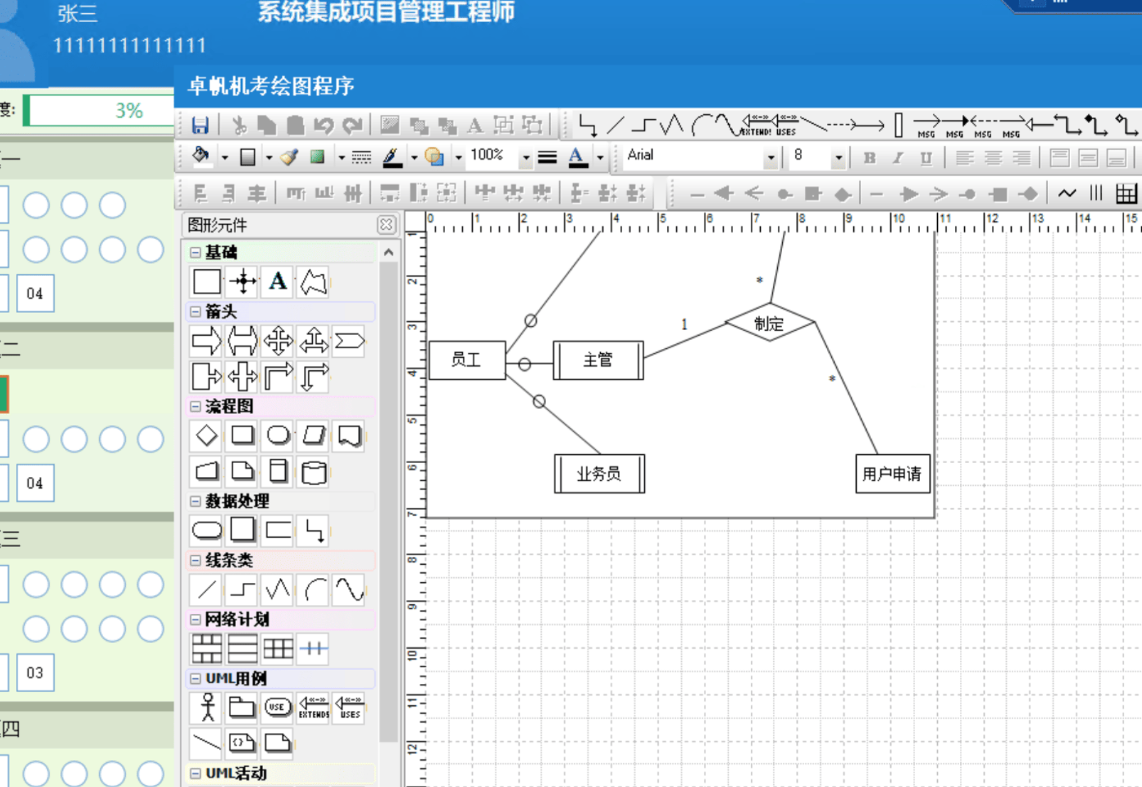Choose the right arrow shape
The image size is (1142, 787).
coord(206,341)
